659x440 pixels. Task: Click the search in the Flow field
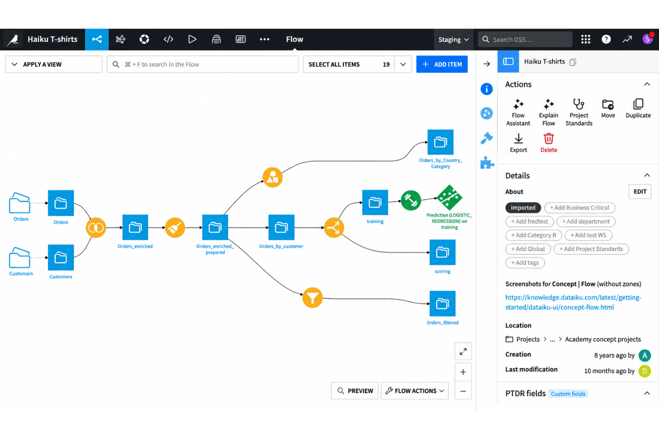(x=203, y=64)
